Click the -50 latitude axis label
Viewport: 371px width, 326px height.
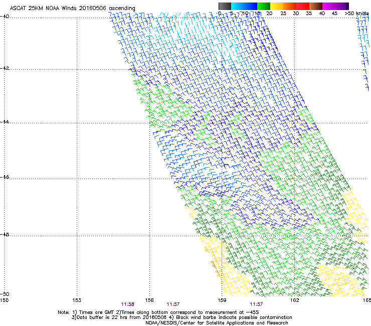(5, 294)
